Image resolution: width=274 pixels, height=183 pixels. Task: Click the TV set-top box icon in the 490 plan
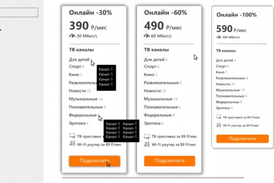point(147,136)
